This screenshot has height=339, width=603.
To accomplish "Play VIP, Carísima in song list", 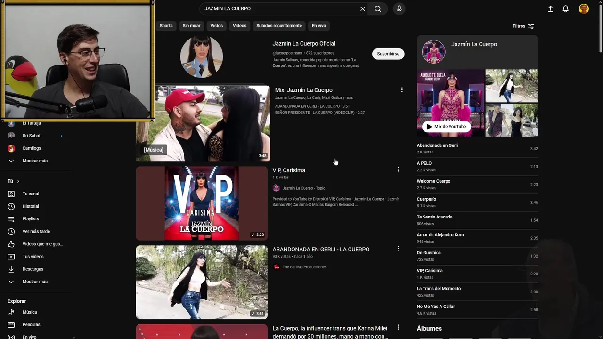I will point(477,274).
